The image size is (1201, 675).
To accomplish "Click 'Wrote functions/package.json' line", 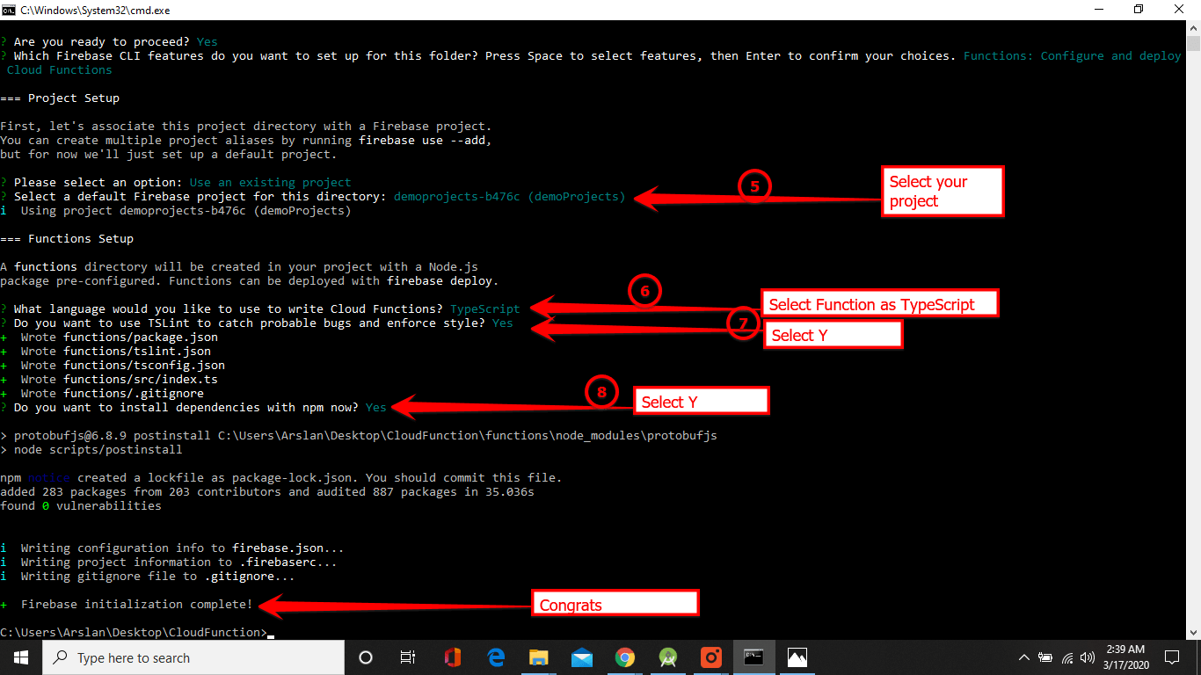I will tap(109, 337).
